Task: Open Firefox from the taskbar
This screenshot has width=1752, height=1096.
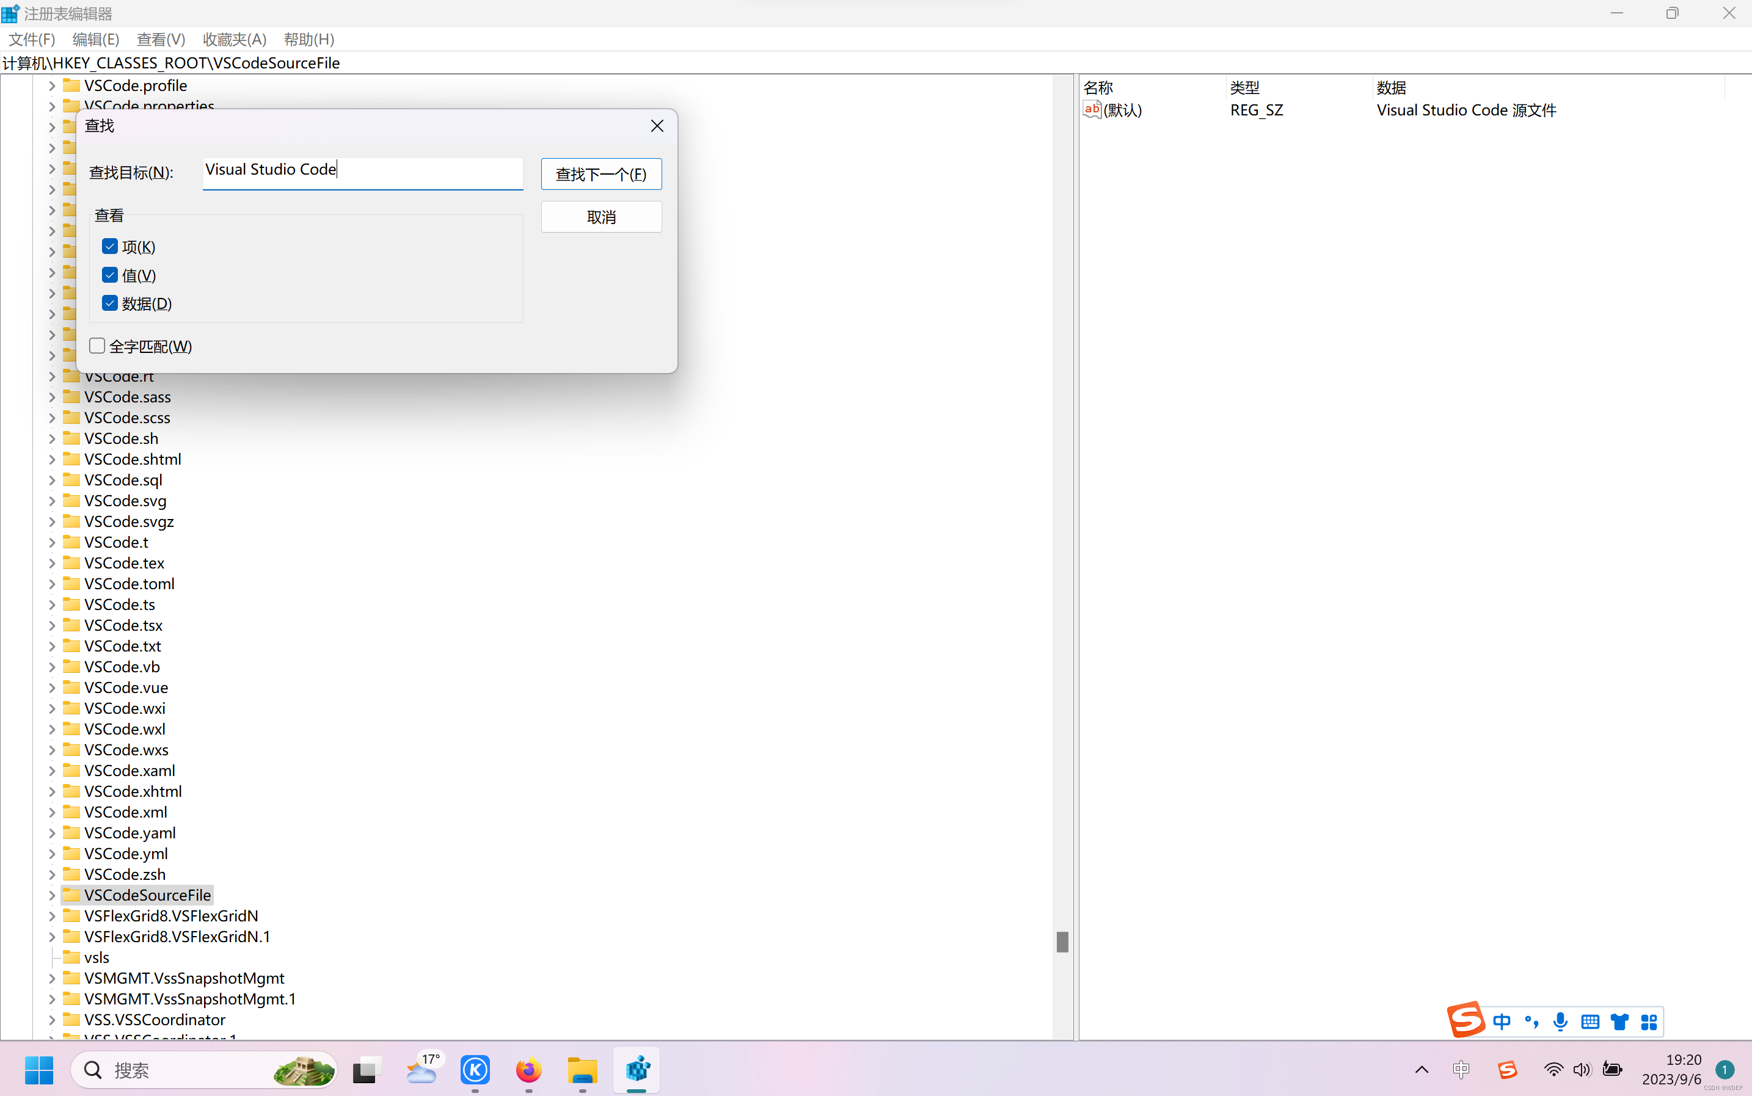Action: [x=528, y=1070]
